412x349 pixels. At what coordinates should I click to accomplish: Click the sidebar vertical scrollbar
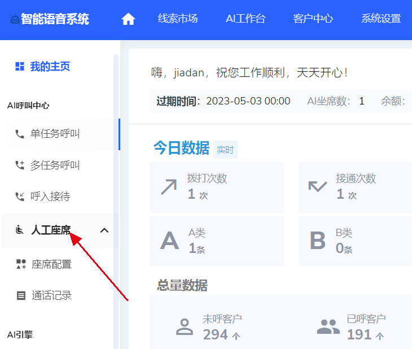[116, 201]
